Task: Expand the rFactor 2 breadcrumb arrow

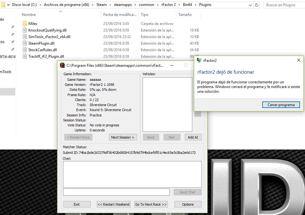Action: (179, 5)
